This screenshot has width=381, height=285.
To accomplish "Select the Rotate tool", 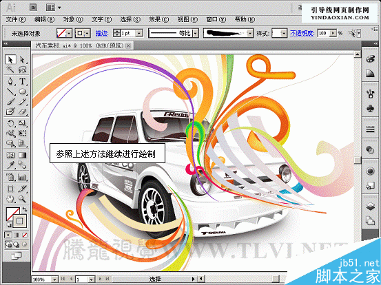I will [10, 123].
